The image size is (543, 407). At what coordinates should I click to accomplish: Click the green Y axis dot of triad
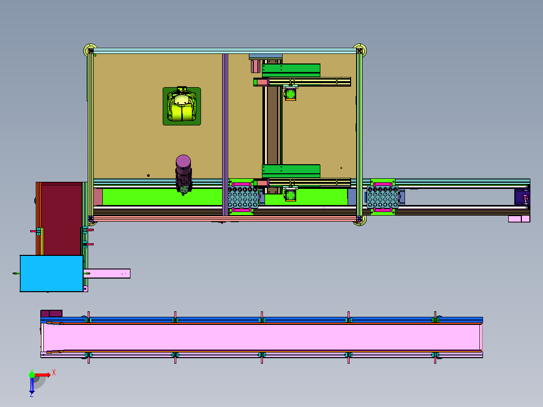[x=32, y=374]
